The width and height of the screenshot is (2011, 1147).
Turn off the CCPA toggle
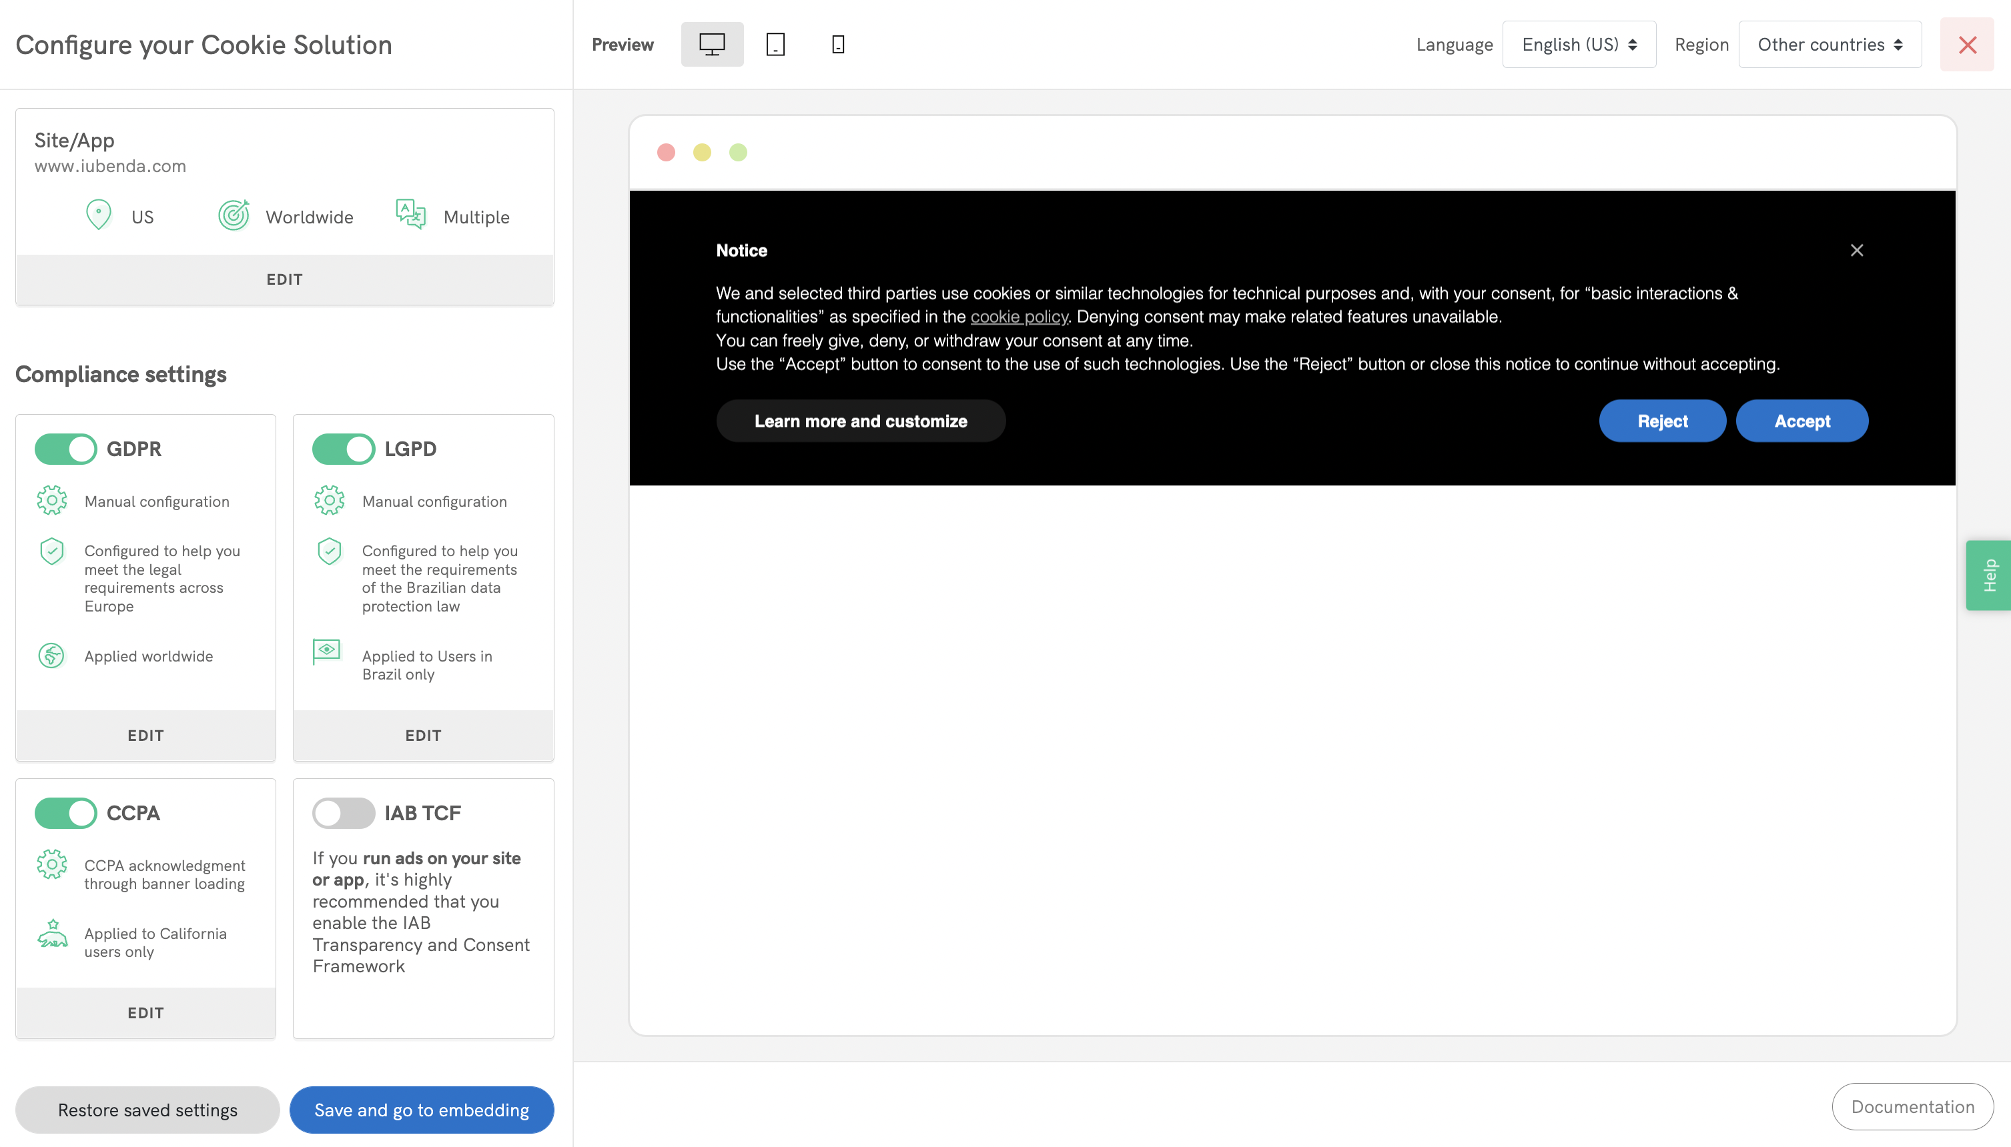[x=66, y=812]
